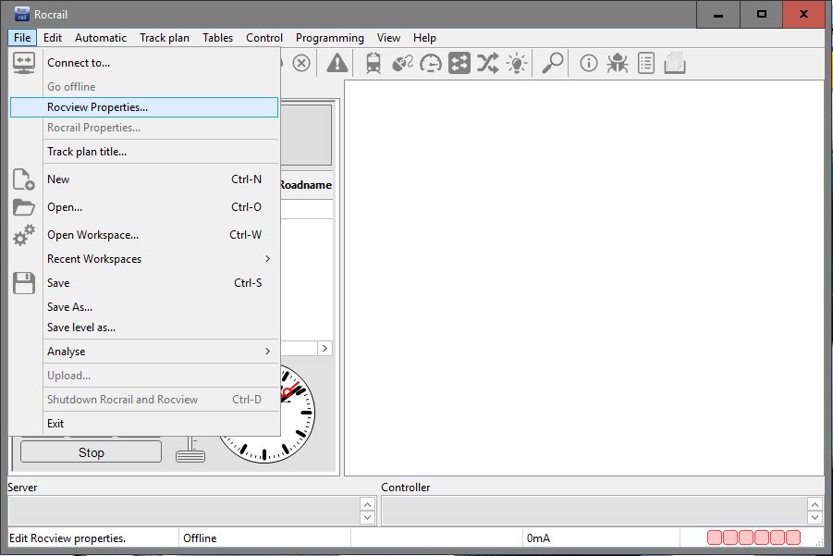Image resolution: width=833 pixels, height=556 pixels.
Task: Click the bug icon in the toolbar
Action: (x=618, y=63)
